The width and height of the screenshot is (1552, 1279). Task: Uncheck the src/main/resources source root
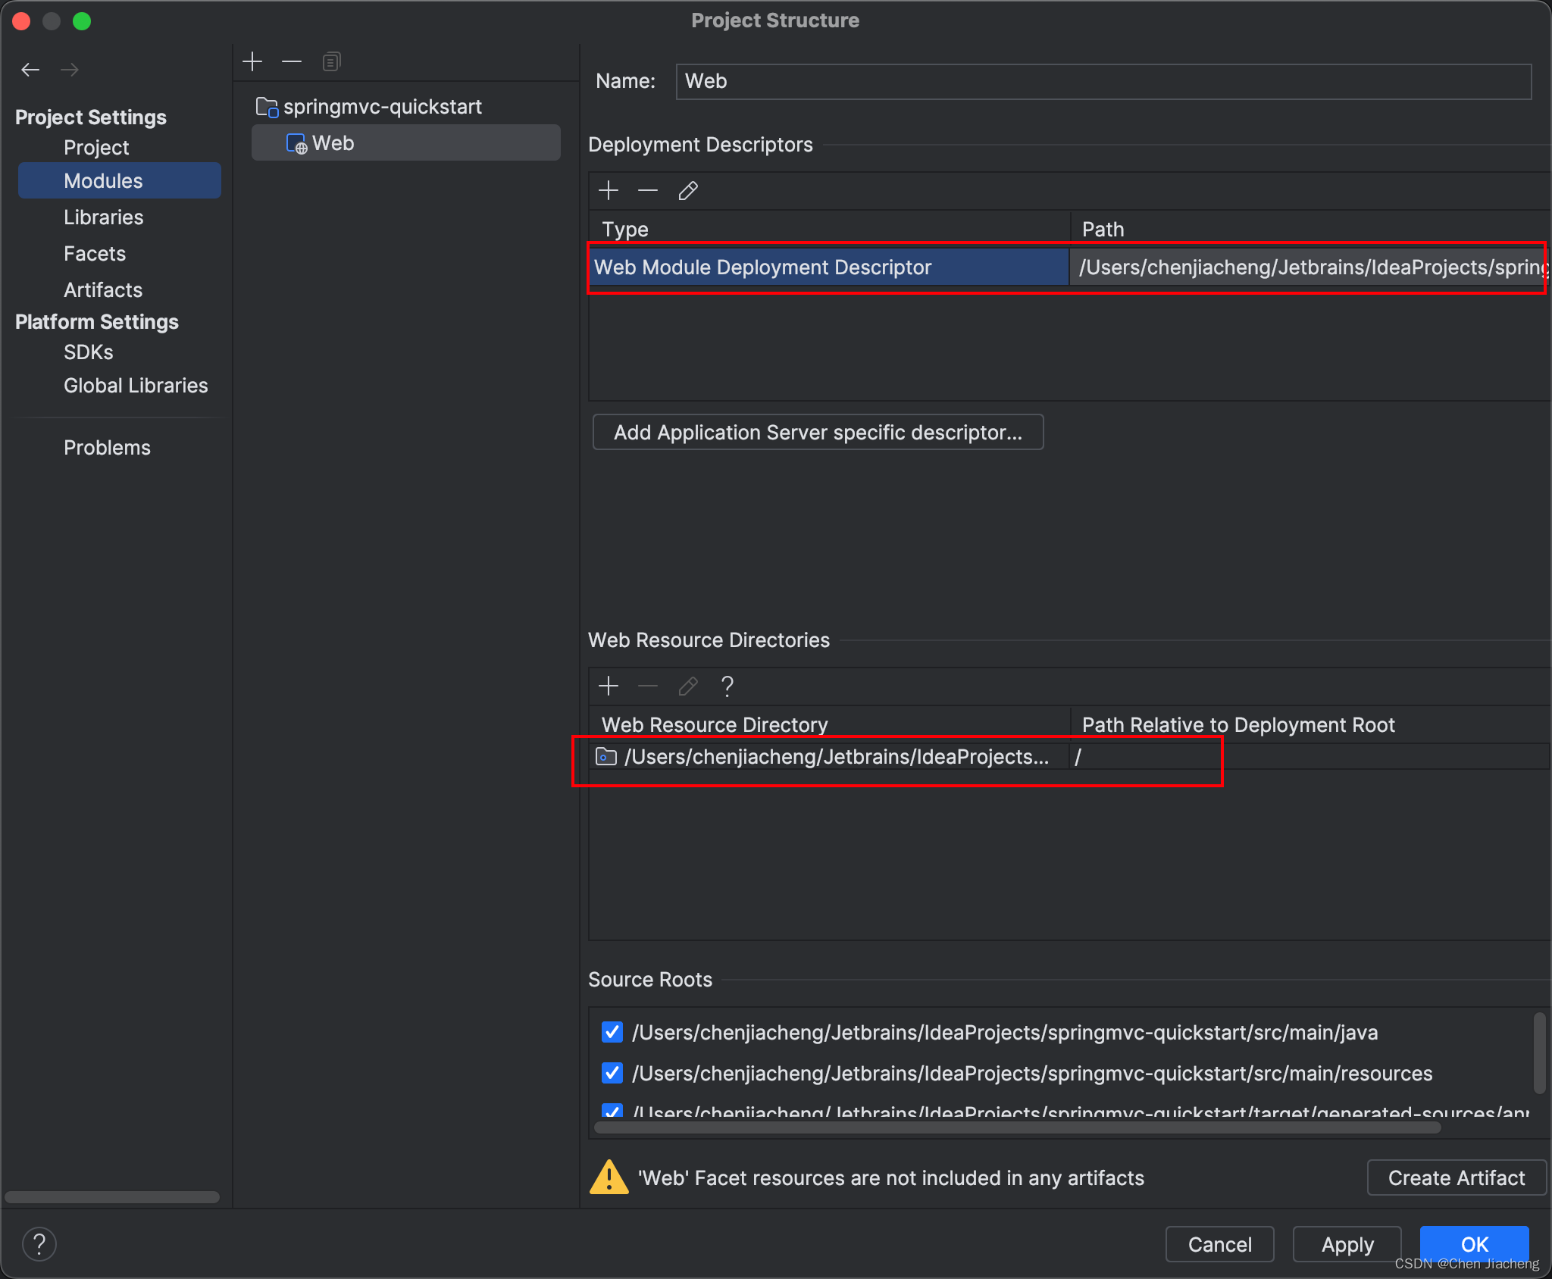pos(612,1073)
